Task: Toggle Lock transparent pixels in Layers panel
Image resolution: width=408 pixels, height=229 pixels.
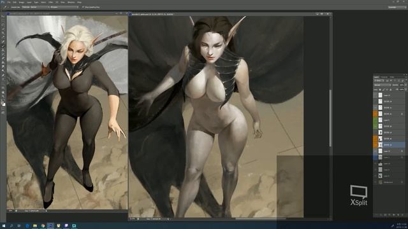Action: click(380, 89)
